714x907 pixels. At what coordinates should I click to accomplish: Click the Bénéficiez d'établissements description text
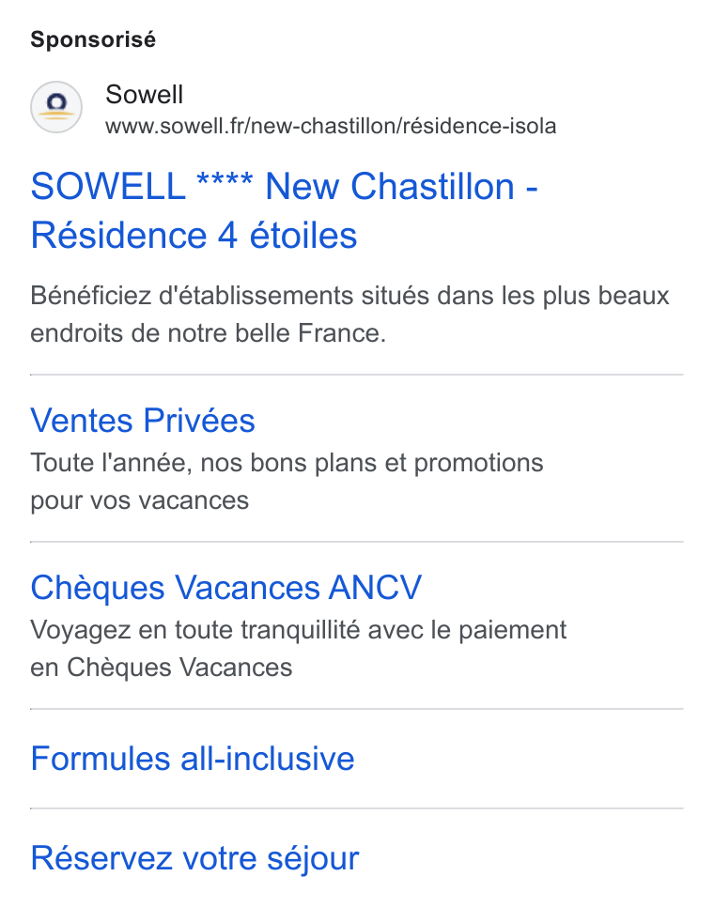click(x=349, y=315)
